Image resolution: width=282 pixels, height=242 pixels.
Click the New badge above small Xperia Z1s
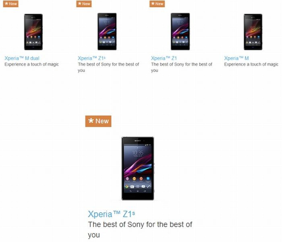(84, 4)
